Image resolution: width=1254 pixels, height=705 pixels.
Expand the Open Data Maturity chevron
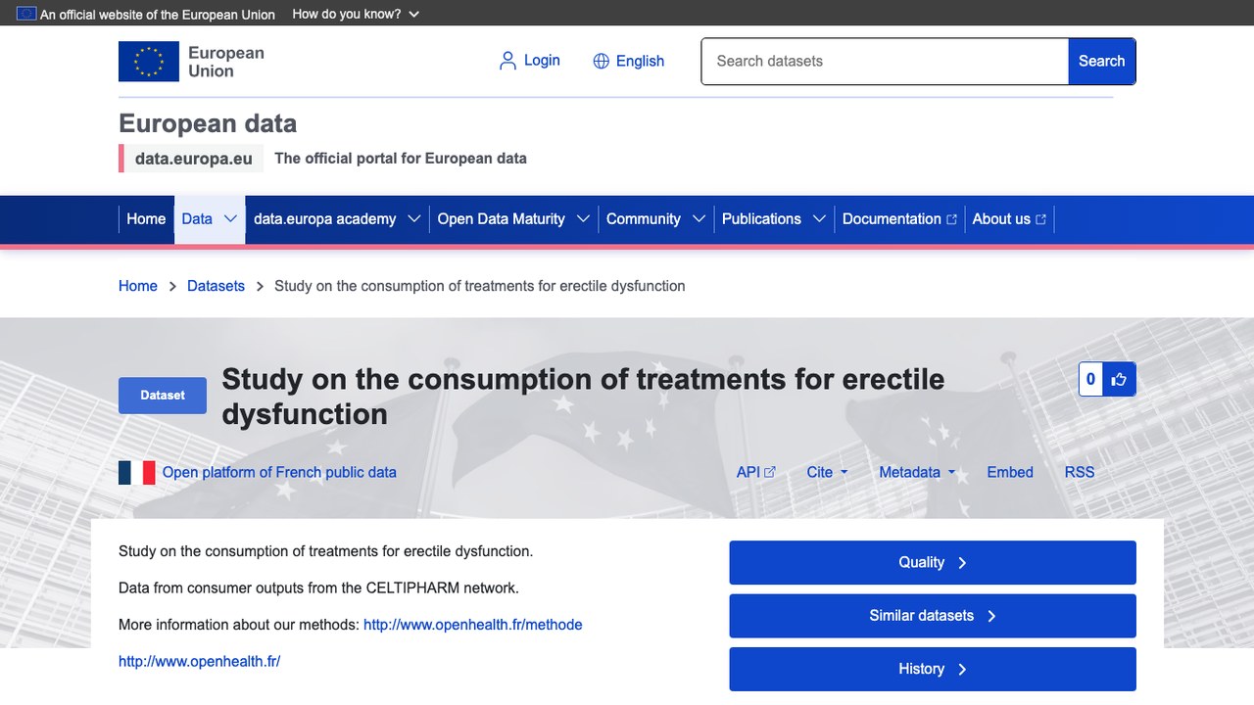[583, 218]
